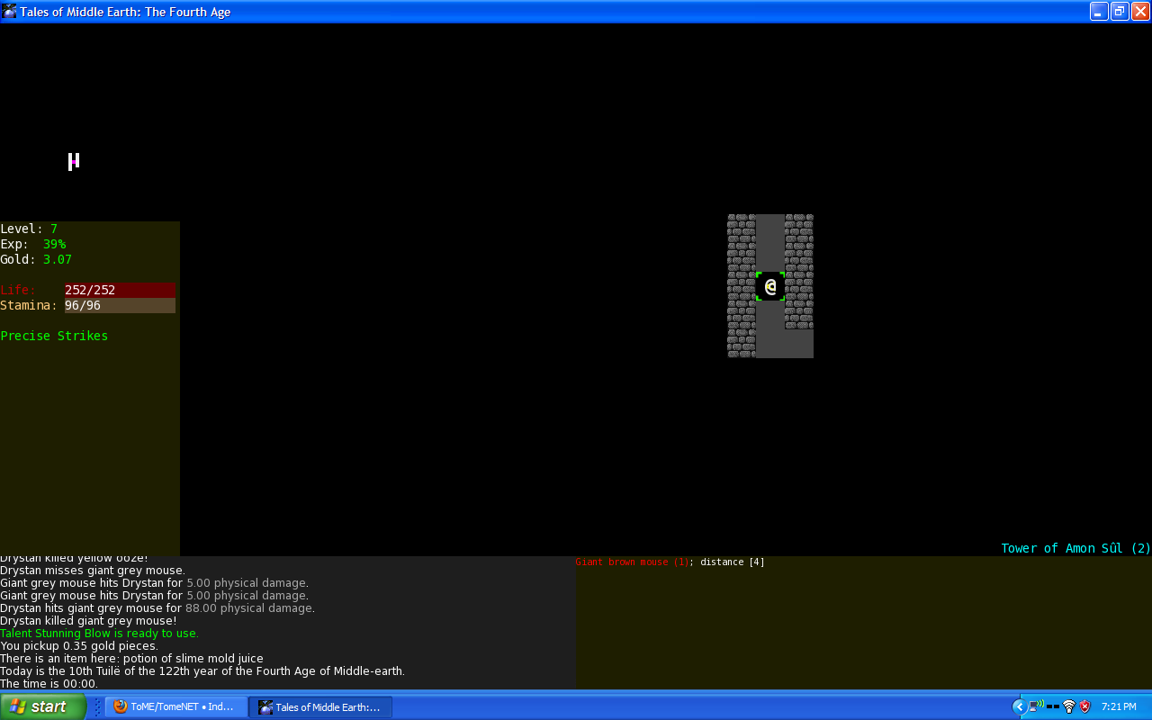
Task: Click '88.00 physical damage' log line
Action: [157, 607]
